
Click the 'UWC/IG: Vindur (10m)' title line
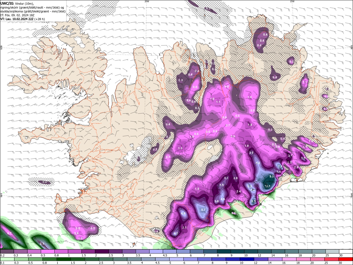17,3
